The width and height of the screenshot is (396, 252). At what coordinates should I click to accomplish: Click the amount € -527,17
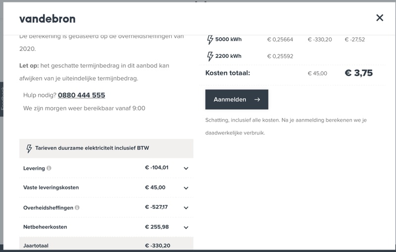pos(156,207)
